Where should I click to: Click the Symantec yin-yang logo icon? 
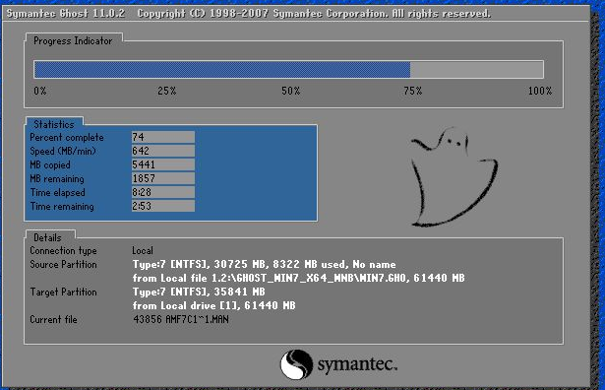click(x=296, y=364)
